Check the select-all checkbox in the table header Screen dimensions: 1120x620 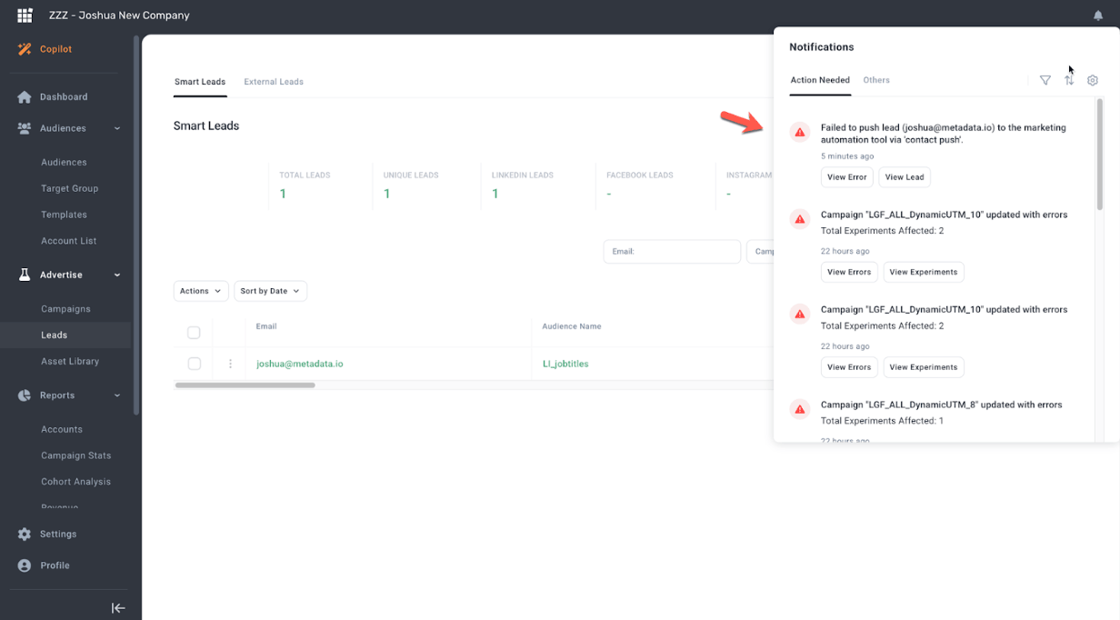(194, 333)
